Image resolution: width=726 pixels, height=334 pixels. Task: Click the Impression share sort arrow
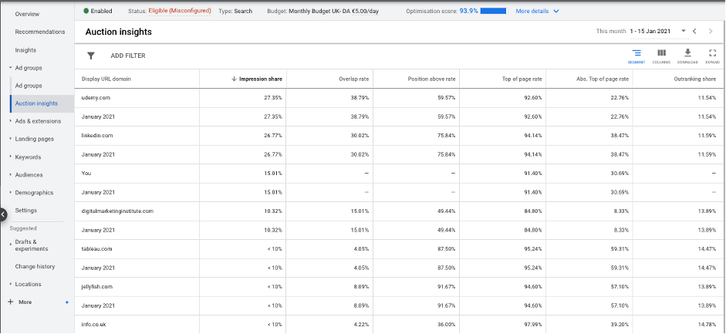point(234,79)
